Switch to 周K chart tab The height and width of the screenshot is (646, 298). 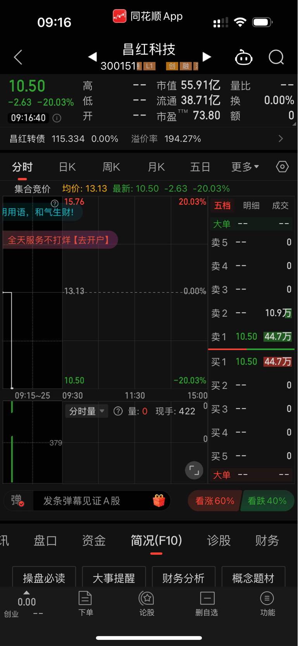[111, 167]
